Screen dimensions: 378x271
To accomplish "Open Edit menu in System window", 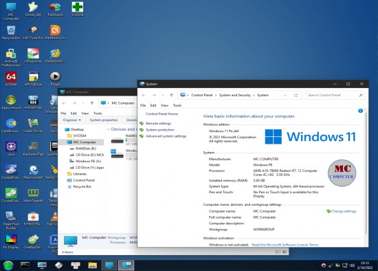I will (153, 105).
